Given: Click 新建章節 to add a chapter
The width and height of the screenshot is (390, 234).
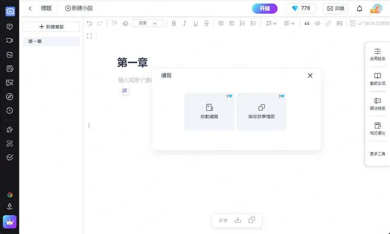Looking at the screenshot, I should 51,27.
